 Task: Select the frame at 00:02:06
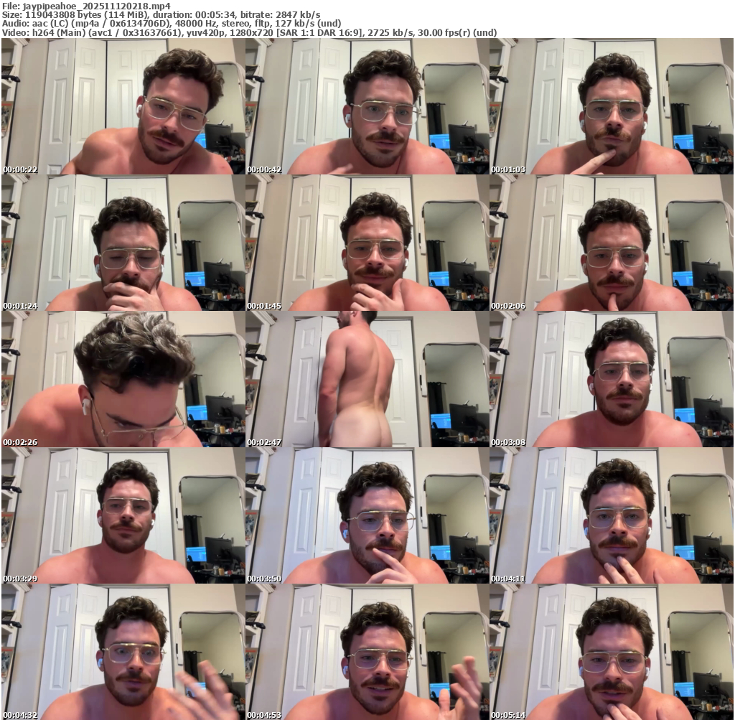[612, 243]
